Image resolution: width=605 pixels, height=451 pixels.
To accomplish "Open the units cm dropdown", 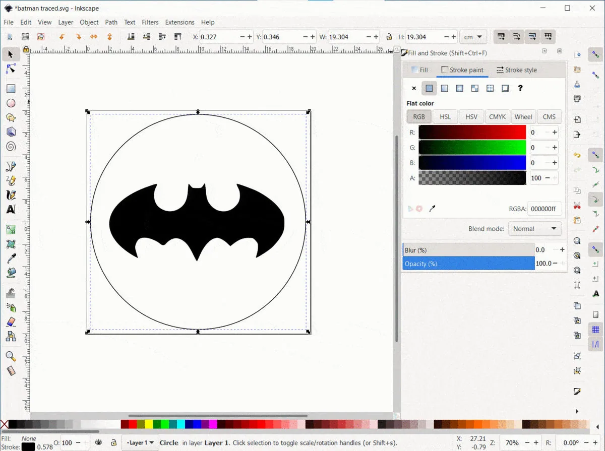I will [474, 37].
